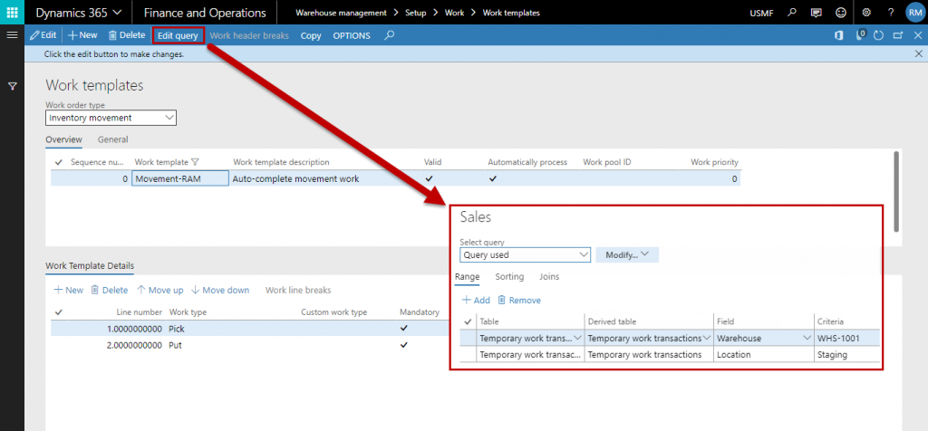Add New work template detail line

click(x=69, y=291)
